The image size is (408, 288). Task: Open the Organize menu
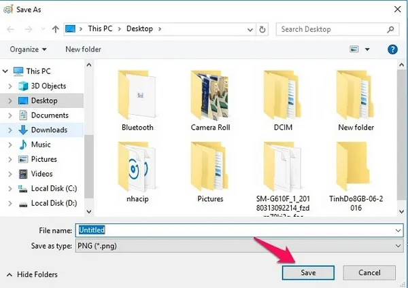pos(29,50)
